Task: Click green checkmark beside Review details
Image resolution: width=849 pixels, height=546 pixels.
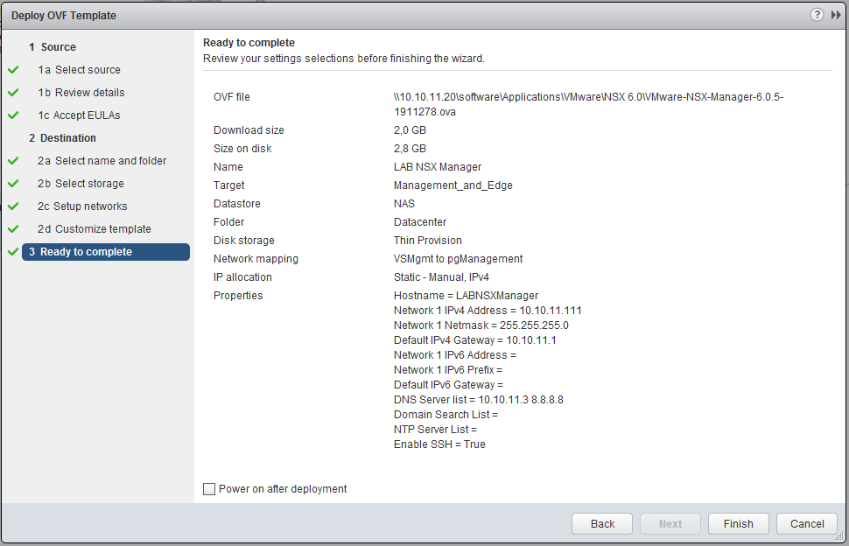Action: 13,93
